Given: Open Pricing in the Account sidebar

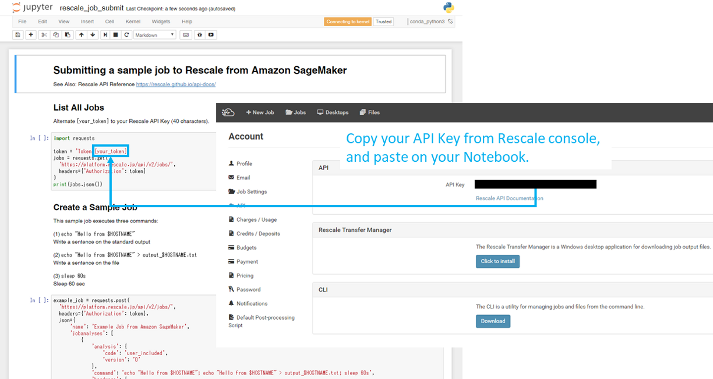Looking at the screenshot, I should (x=241, y=276).
